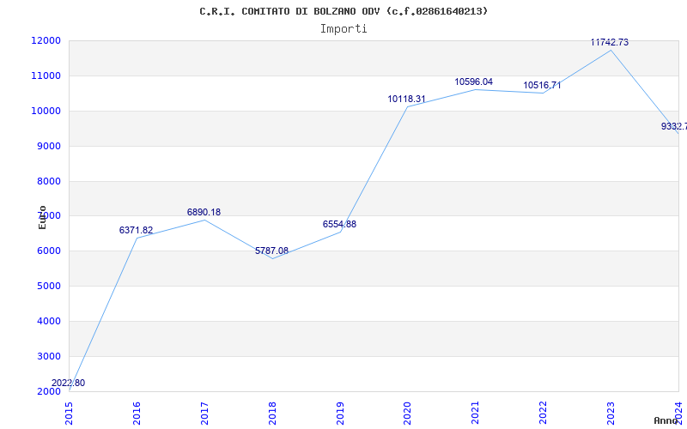Click y-axis value 6000

(x=48, y=251)
